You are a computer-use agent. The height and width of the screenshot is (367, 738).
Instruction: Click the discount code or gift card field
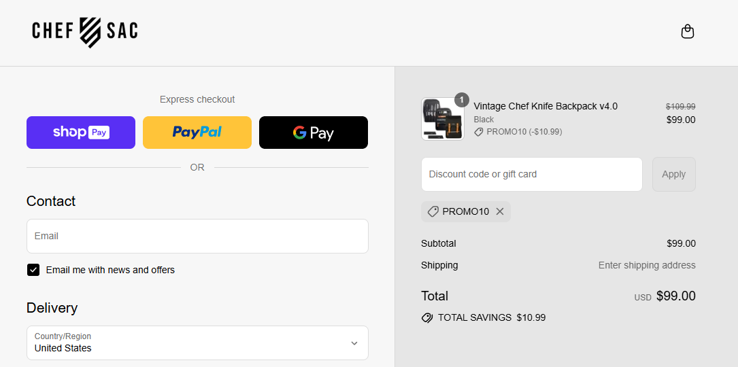(x=532, y=174)
